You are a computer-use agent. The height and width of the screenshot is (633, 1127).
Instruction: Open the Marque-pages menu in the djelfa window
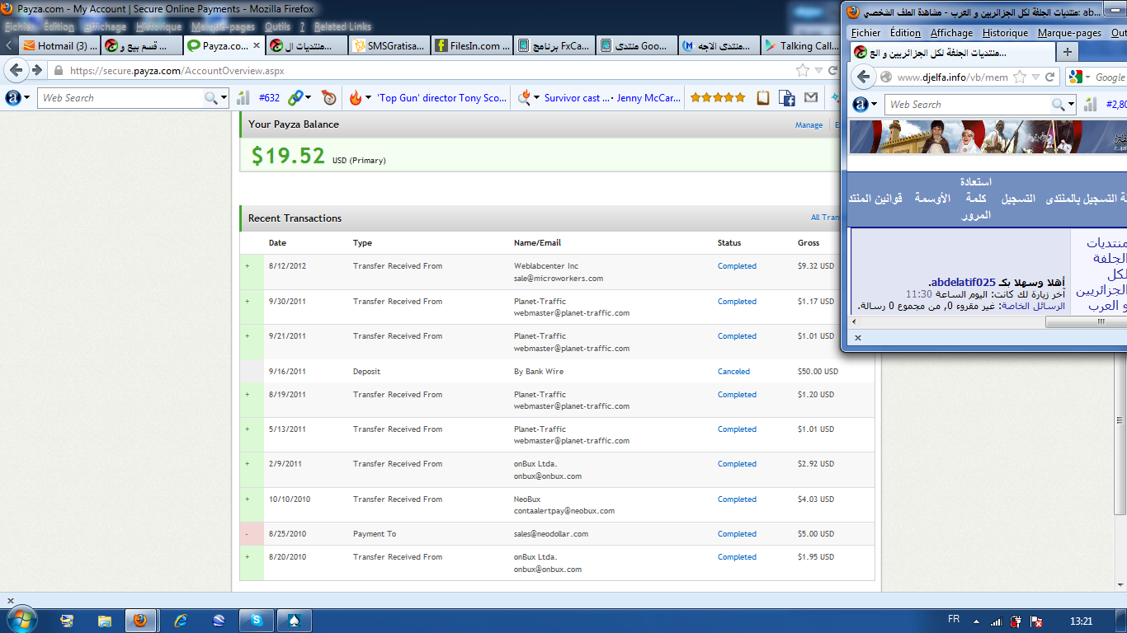tap(1069, 33)
